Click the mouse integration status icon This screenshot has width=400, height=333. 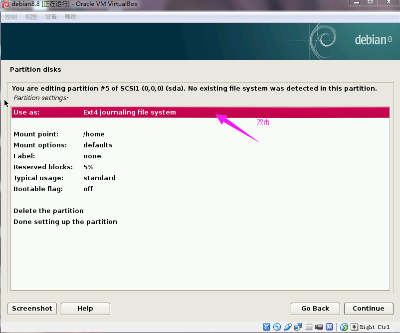[x=344, y=327]
